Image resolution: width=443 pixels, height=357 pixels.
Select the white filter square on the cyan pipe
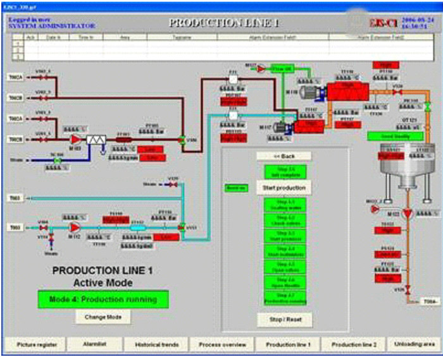coord(233,116)
